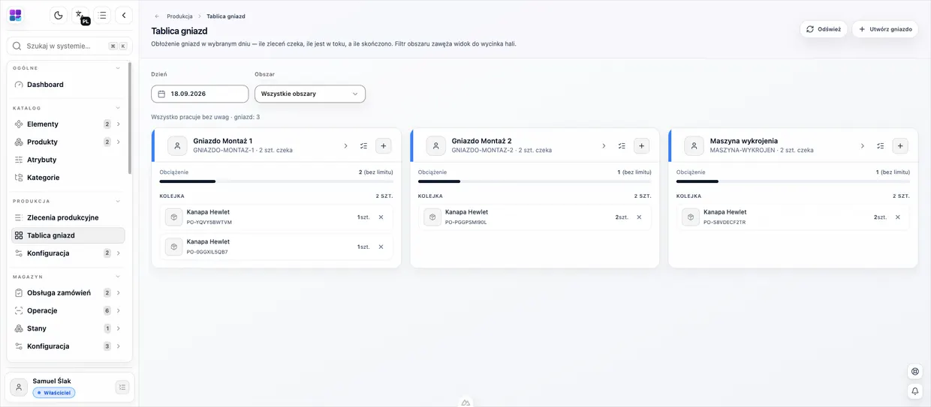Expand the Obsługa zamówień submenu
This screenshot has height=407, width=931.
[119, 293]
